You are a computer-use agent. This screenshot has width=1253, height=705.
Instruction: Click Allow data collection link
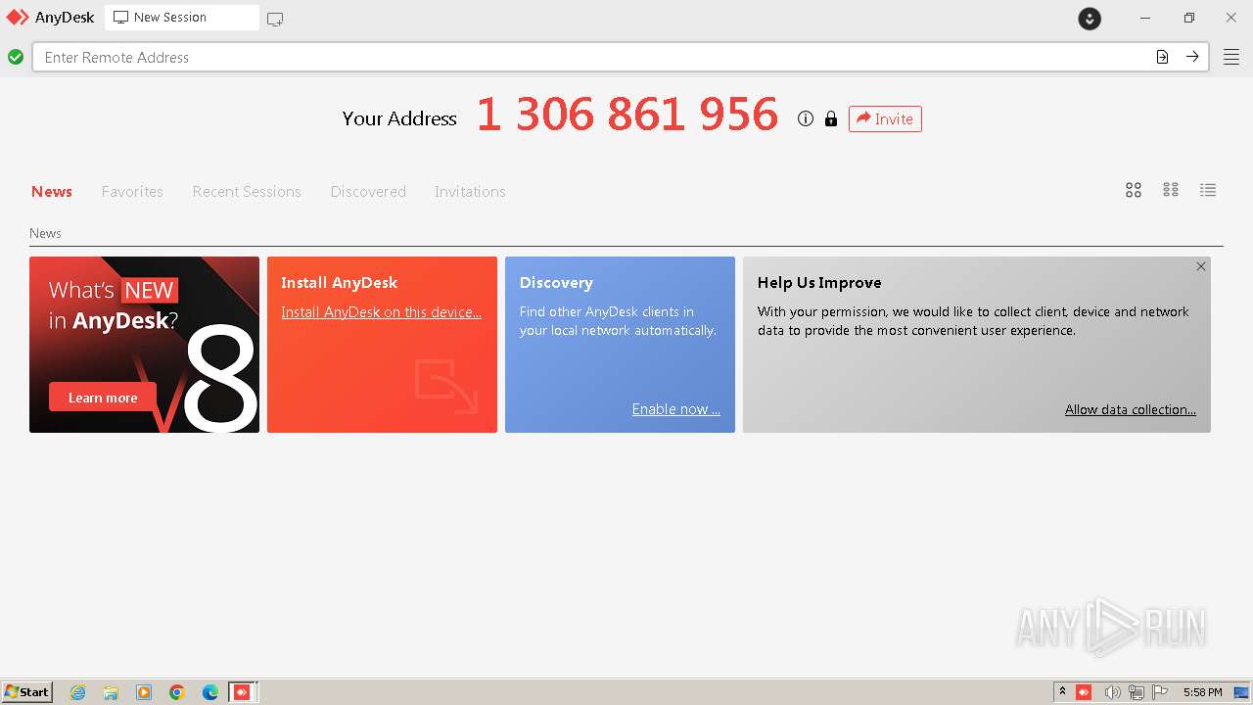point(1131,409)
